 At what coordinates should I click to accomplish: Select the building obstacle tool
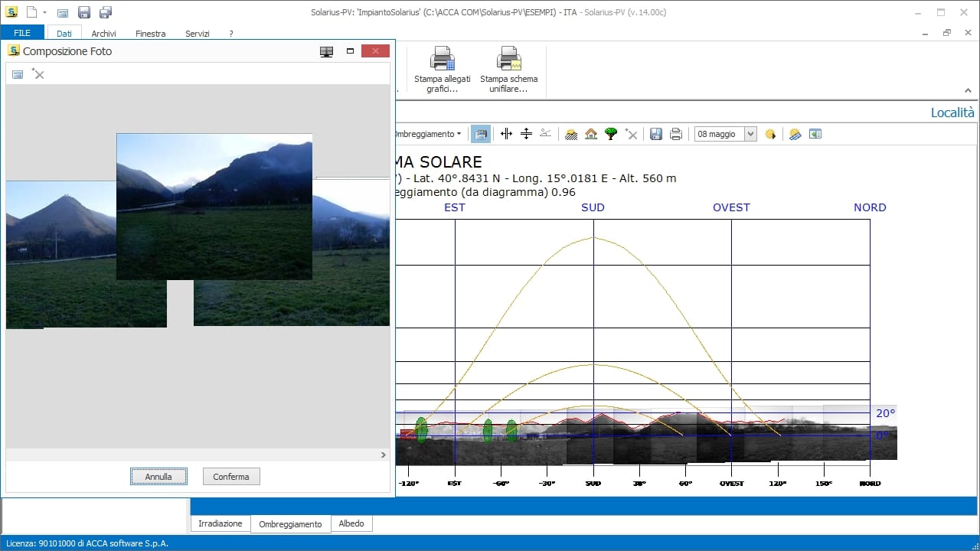coord(590,134)
